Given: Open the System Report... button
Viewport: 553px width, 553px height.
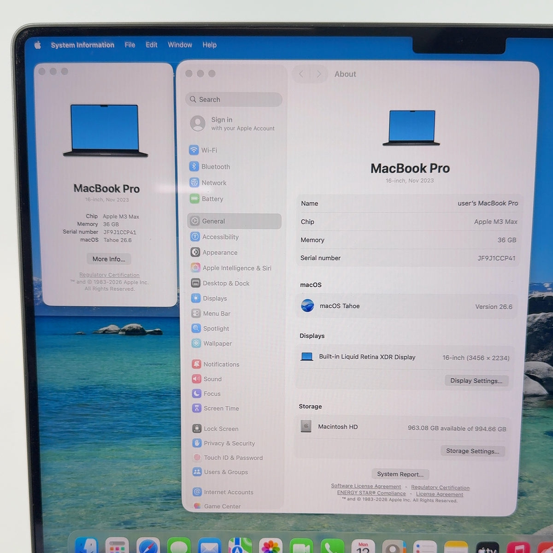Looking at the screenshot, I should click(400, 474).
